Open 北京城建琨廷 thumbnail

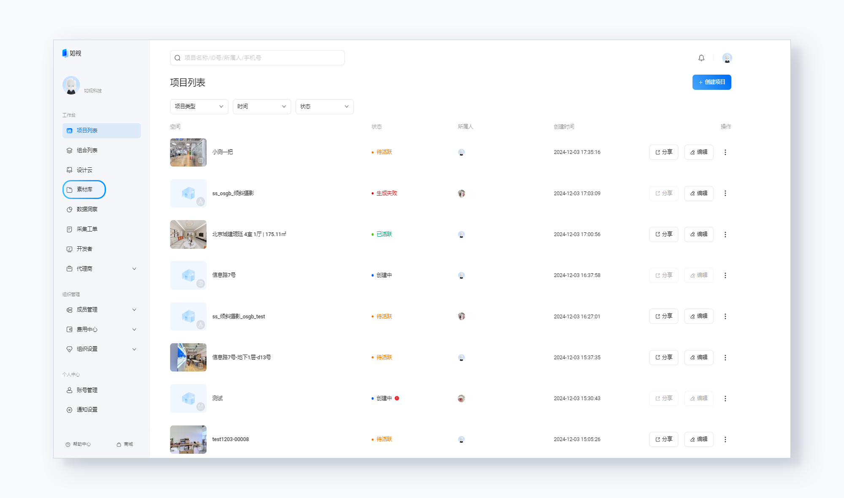[x=188, y=234]
